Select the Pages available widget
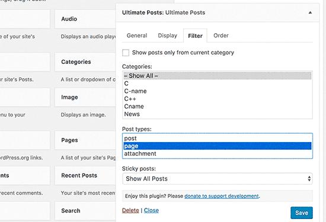Screen dimensions: 326x222 [85, 140]
